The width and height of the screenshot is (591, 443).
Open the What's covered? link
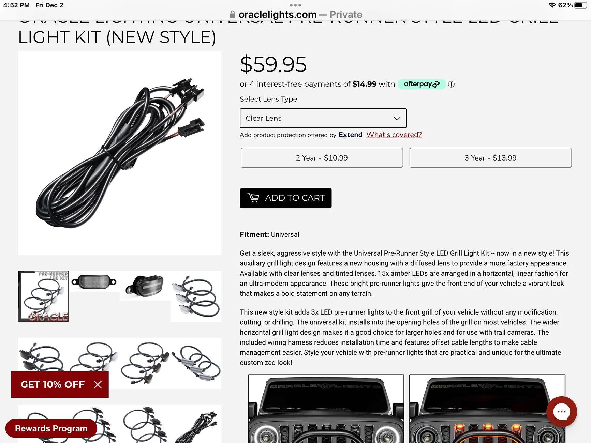(394, 135)
